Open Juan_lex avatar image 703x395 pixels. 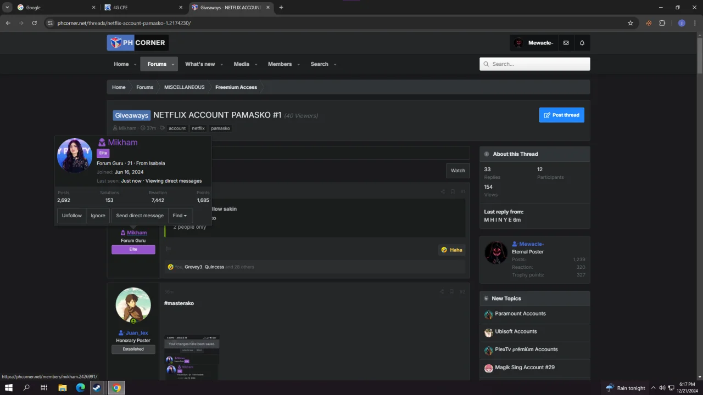tap(133, 305)
